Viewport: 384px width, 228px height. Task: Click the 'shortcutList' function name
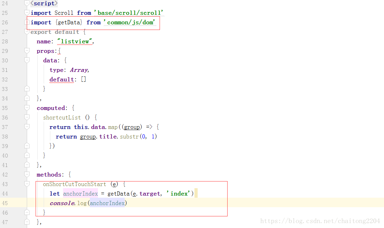(62, 118)
